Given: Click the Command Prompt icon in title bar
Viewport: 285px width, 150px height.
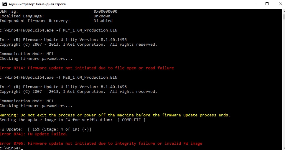Looking at the screenshot, I should [x=5, y=4].
